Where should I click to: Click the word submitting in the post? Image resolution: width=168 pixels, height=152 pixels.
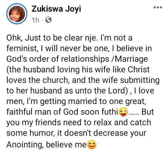tap(140, 80)
